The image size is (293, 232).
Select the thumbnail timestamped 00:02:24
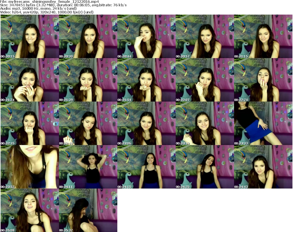tap(263, 80)
